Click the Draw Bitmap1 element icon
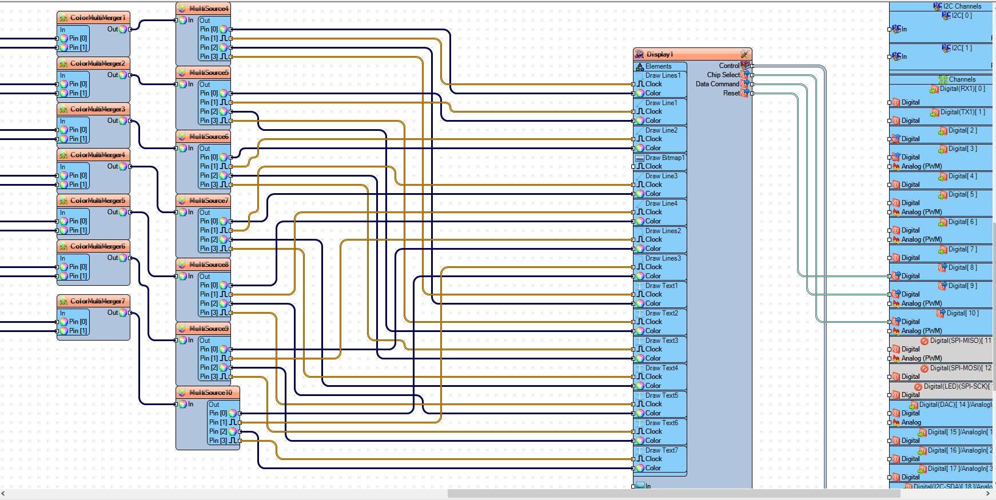Image resolution: width=996 pixels, height=500 pixels. pyautogui.click(x=640, y=158)
